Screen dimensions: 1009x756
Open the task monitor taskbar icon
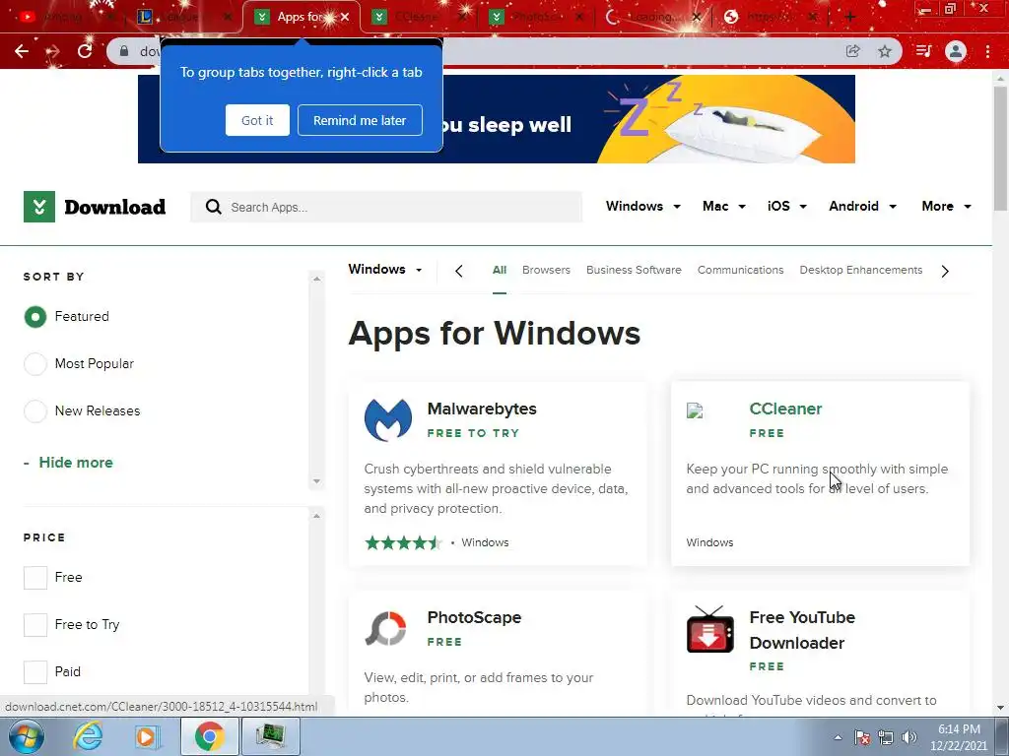(x=270, y=736)
